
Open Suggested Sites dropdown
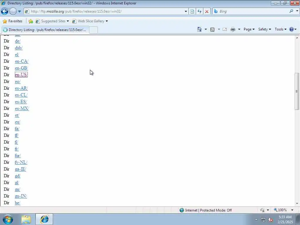point(52,21)
